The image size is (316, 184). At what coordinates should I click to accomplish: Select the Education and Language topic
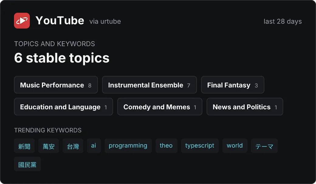(x=64, y=107)
